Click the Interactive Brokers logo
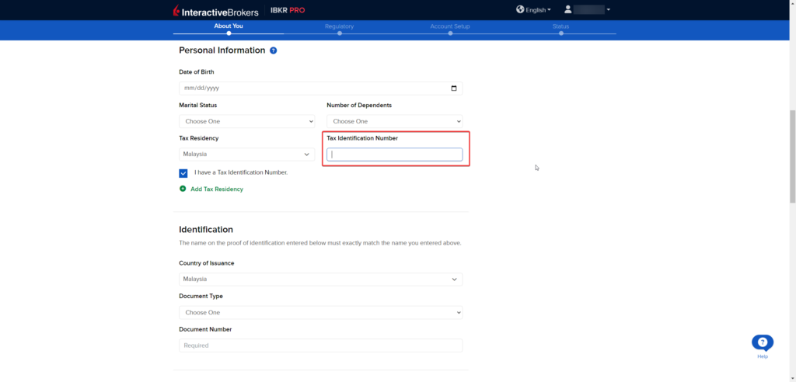Image resolution: width=796 pixels, height=382 pixels. pyautogui.click(x=215, y=10)
